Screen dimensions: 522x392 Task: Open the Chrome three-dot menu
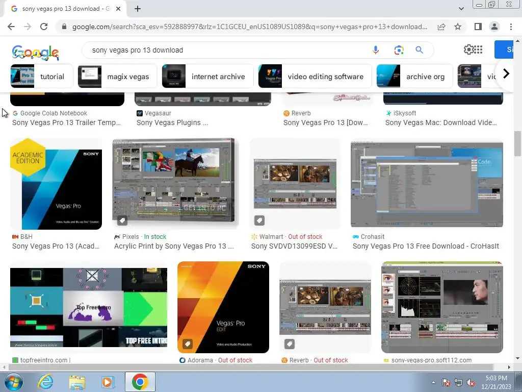[x=511, y=27]
